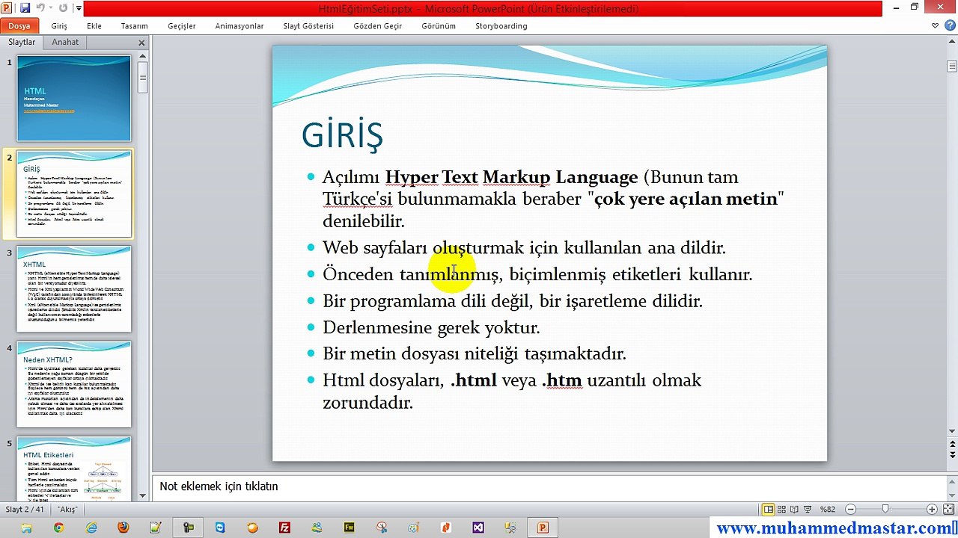Click the Redo/Repeat icon

63,8
